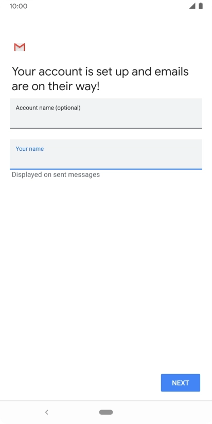This screenshot has height=424, width=212.
Task: Click the word "emails" in the heading
Action: coord(171,72)
